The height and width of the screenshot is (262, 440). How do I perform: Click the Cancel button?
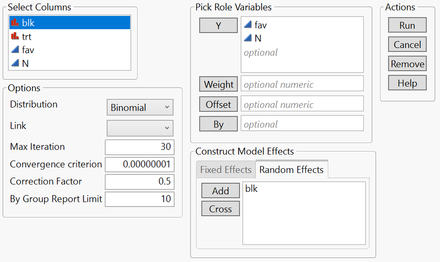[x=407, y=44]
